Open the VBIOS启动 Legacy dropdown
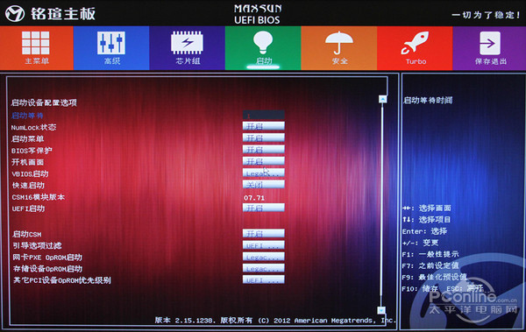Screen dimensions: 526x332 [264, 173]
